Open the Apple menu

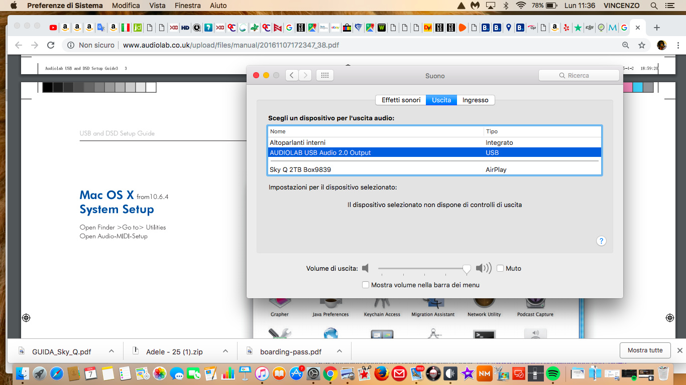14,6
